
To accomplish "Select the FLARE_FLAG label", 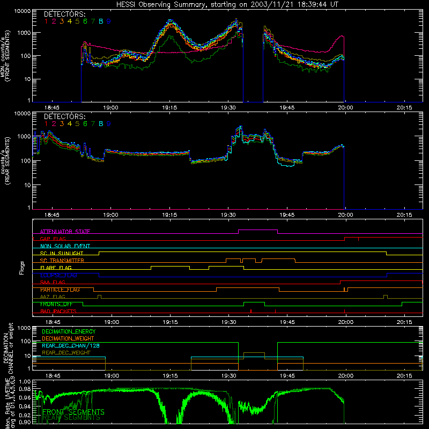I will [56, 268].
